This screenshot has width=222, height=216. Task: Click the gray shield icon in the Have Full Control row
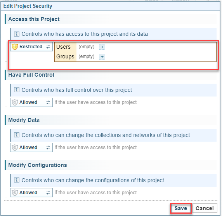click(x=15, y=102)
